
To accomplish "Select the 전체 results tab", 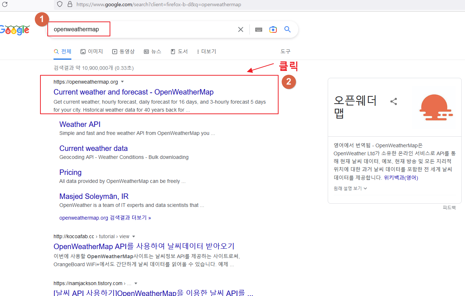I will (x=63, y=52).
